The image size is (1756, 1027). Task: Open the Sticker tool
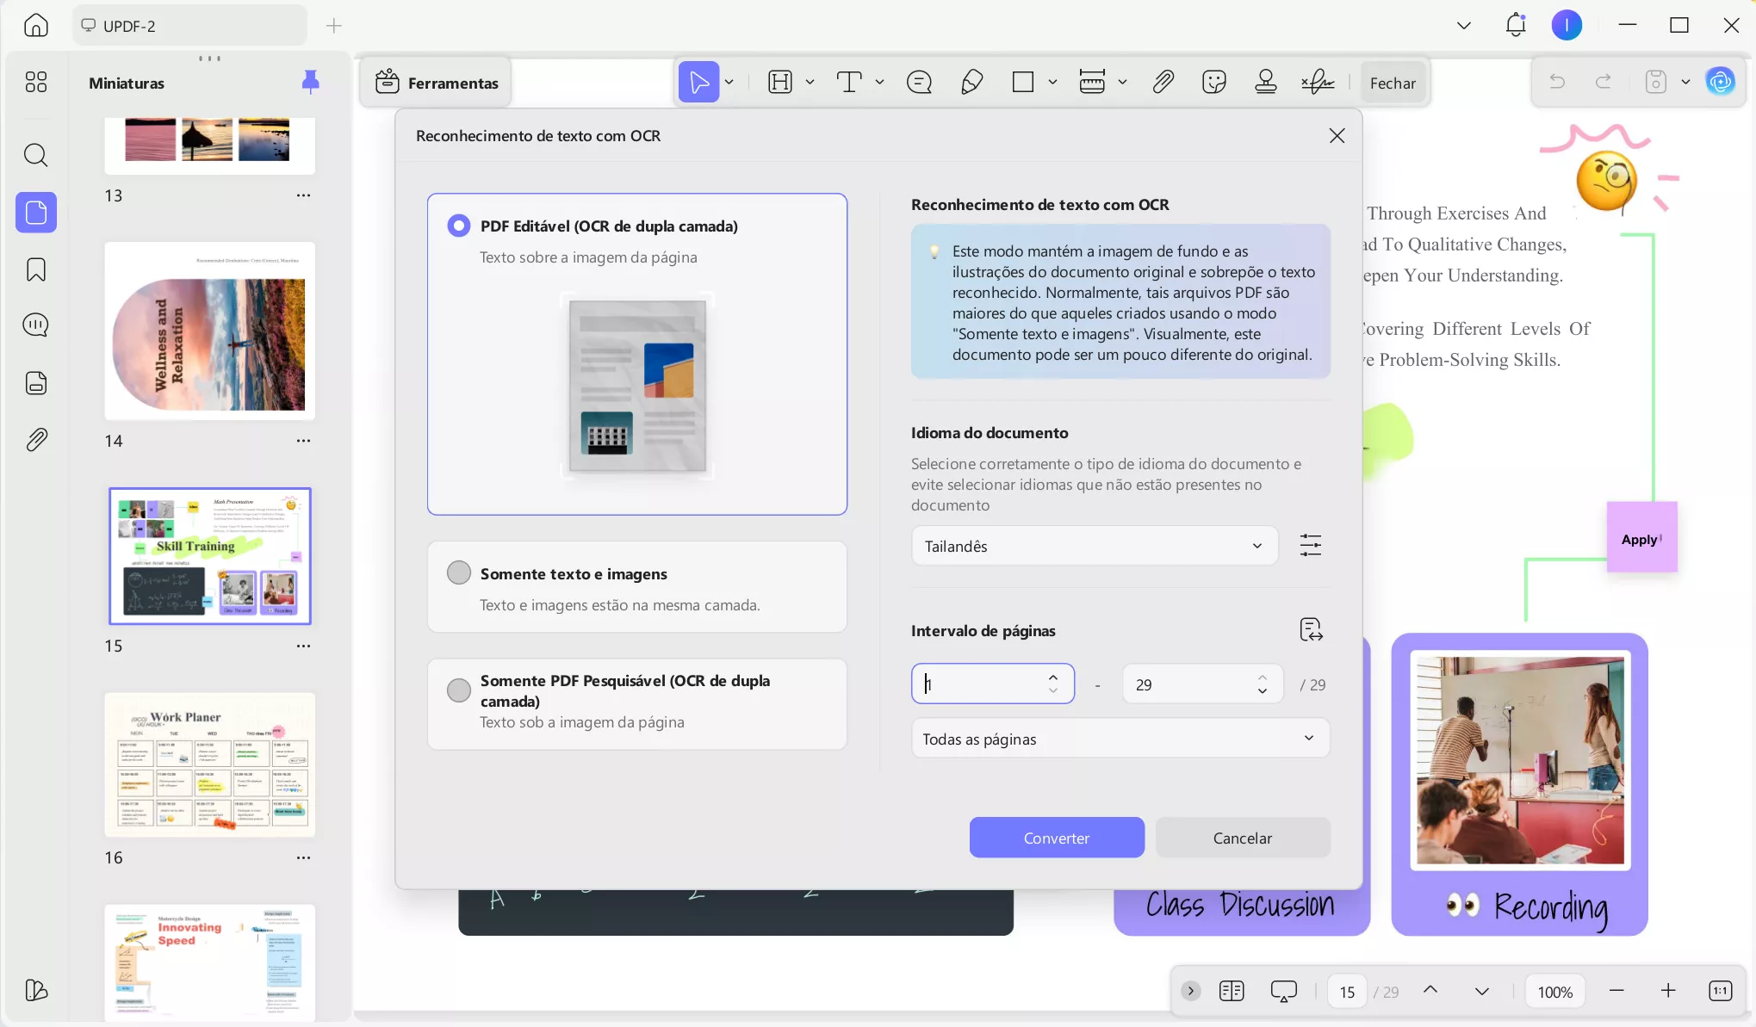point(1213,82)
